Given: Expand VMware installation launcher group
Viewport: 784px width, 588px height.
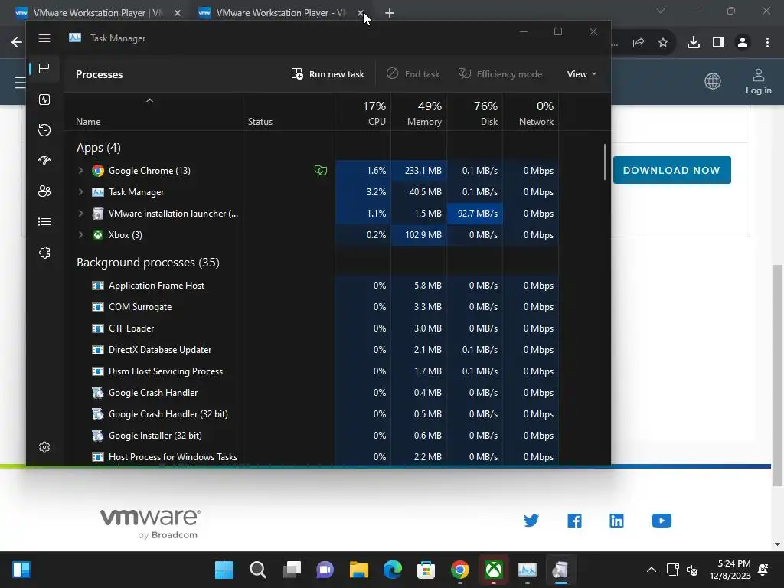Looking at the screenshot, I should 80,214.
